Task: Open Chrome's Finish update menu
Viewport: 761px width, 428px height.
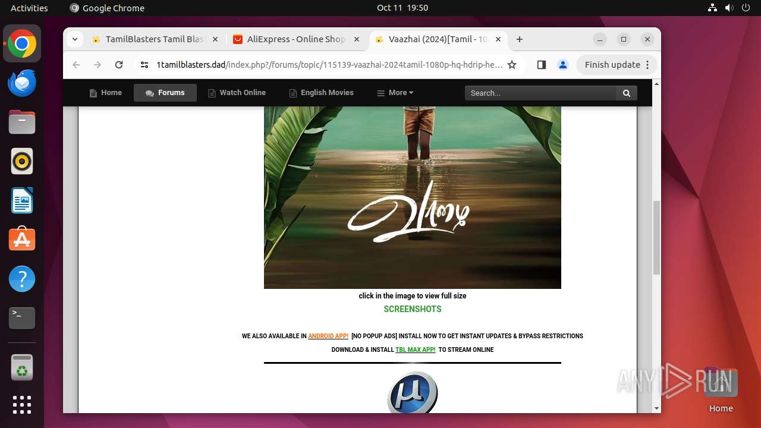Action: (617, 65)
